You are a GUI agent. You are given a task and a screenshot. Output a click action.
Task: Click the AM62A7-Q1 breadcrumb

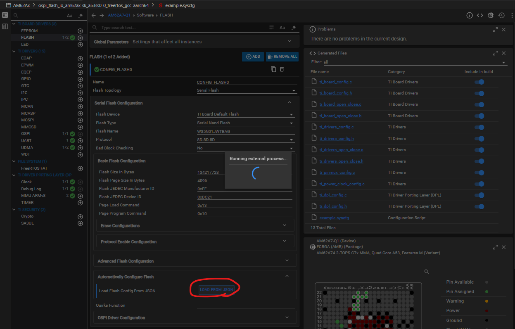coord(119,15)
